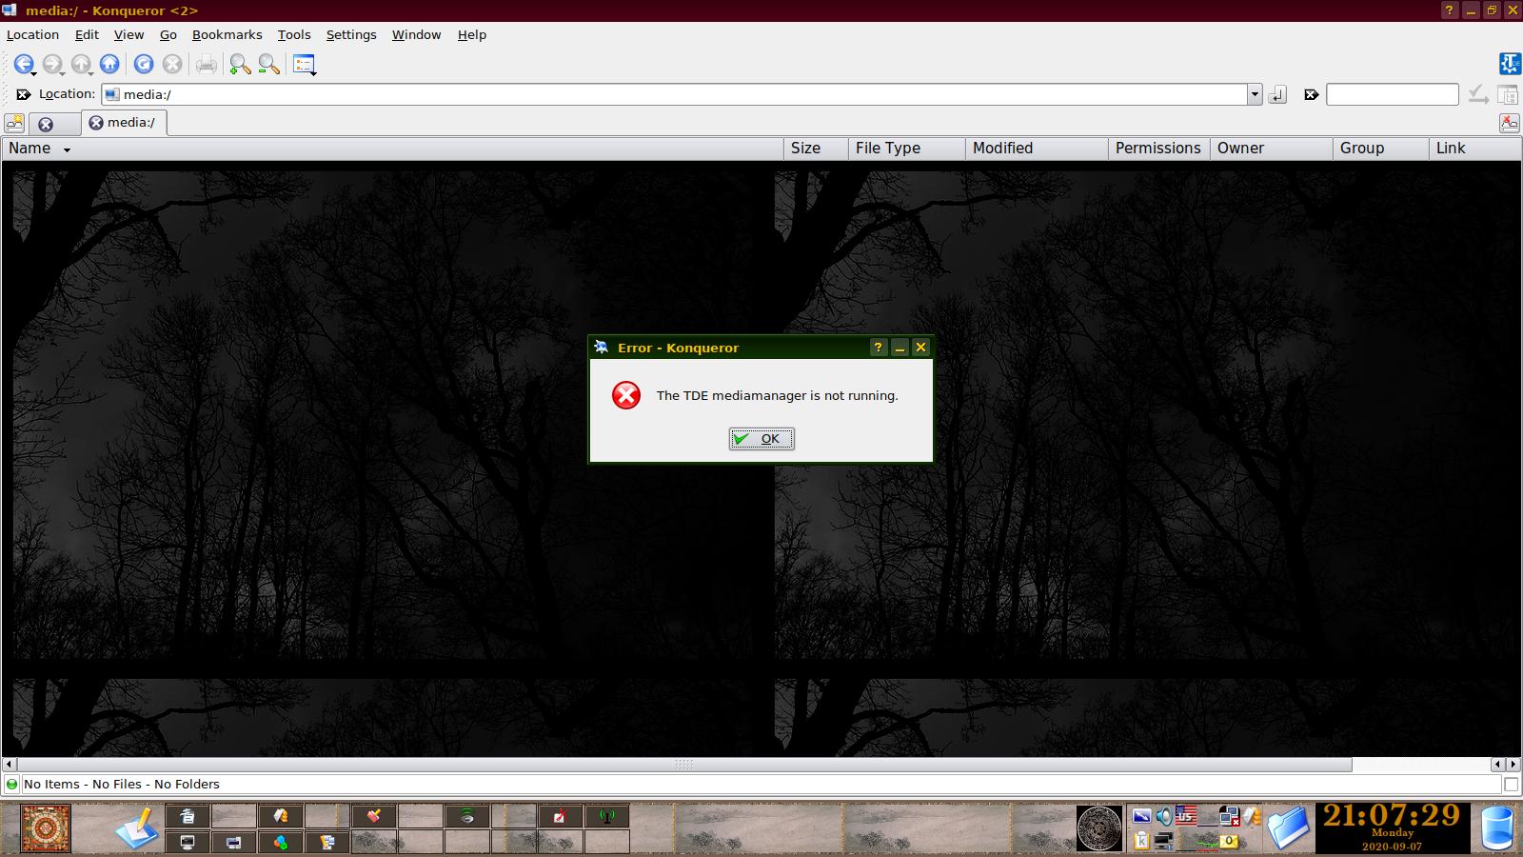This screenshot has height=857, width=1523.
Task: Close current tab using red icon at right
Action: point(1509,123)
